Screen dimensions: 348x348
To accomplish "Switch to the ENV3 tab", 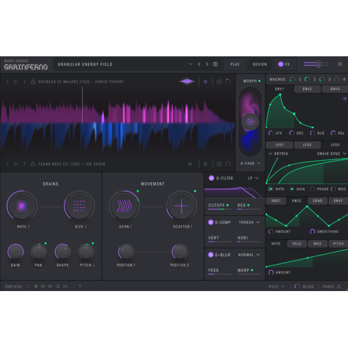I will click(x=335, y=89).
